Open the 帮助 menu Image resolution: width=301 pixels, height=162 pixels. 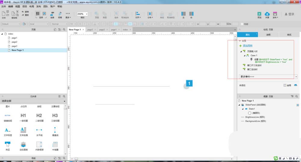(60, 7)
